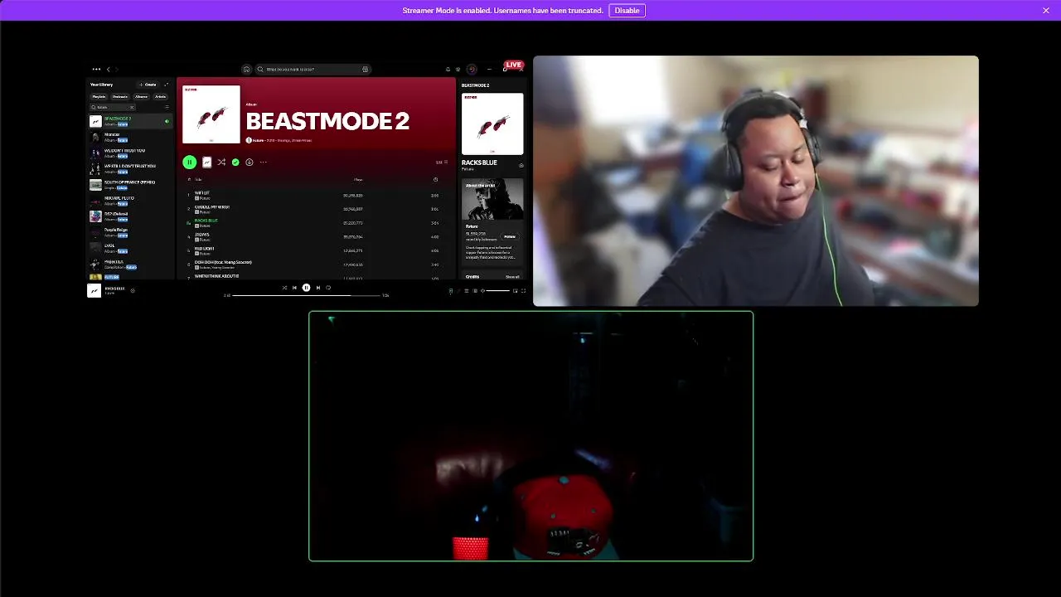
Task: Toggle the green saved-to-library checkmark
Action: click(x=235, y=163)
